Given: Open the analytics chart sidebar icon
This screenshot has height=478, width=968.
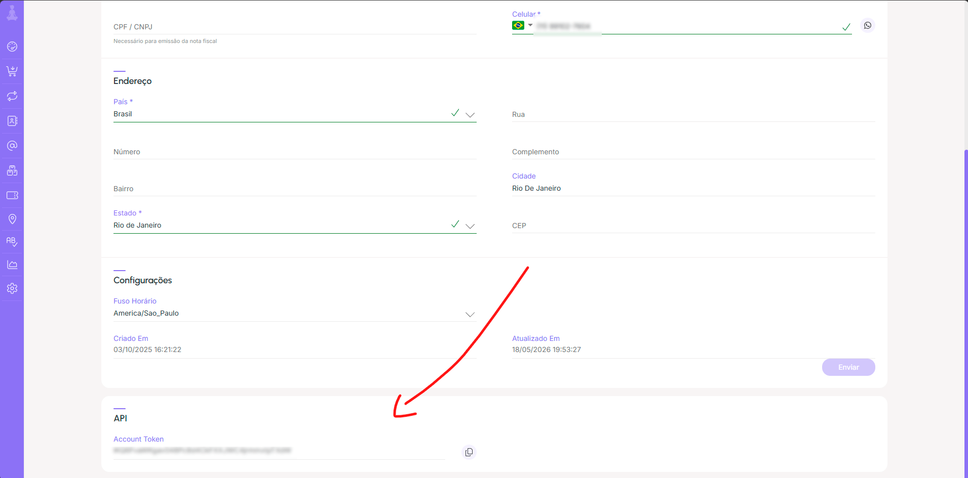Looking at the screenshot, I should click(12, 265).
